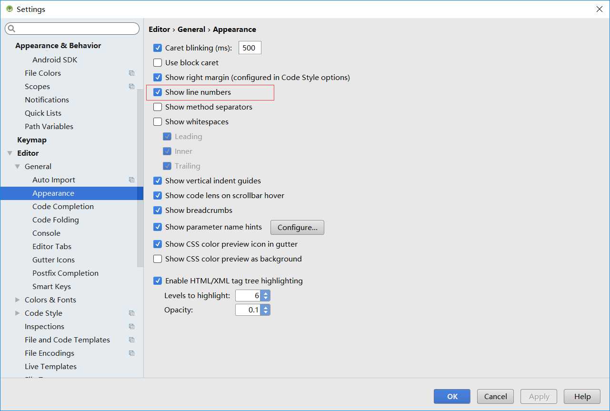The width and height of the screenshot is (610, 411).
Task: Click project-level icon beside Auto Import
Action: tap(132, 180)
